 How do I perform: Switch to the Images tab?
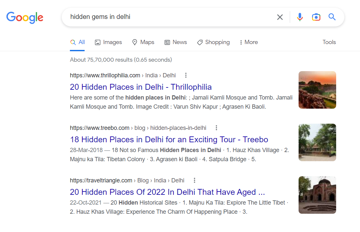tap(108, 42)
